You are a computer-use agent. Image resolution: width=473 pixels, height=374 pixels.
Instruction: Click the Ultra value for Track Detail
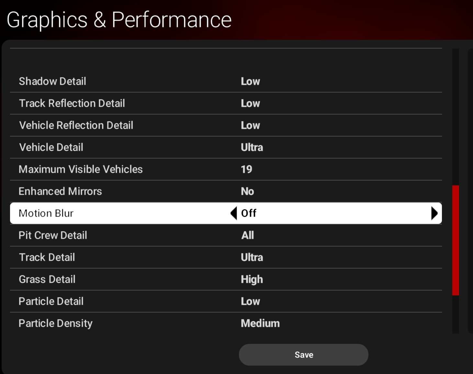point(252,257)
